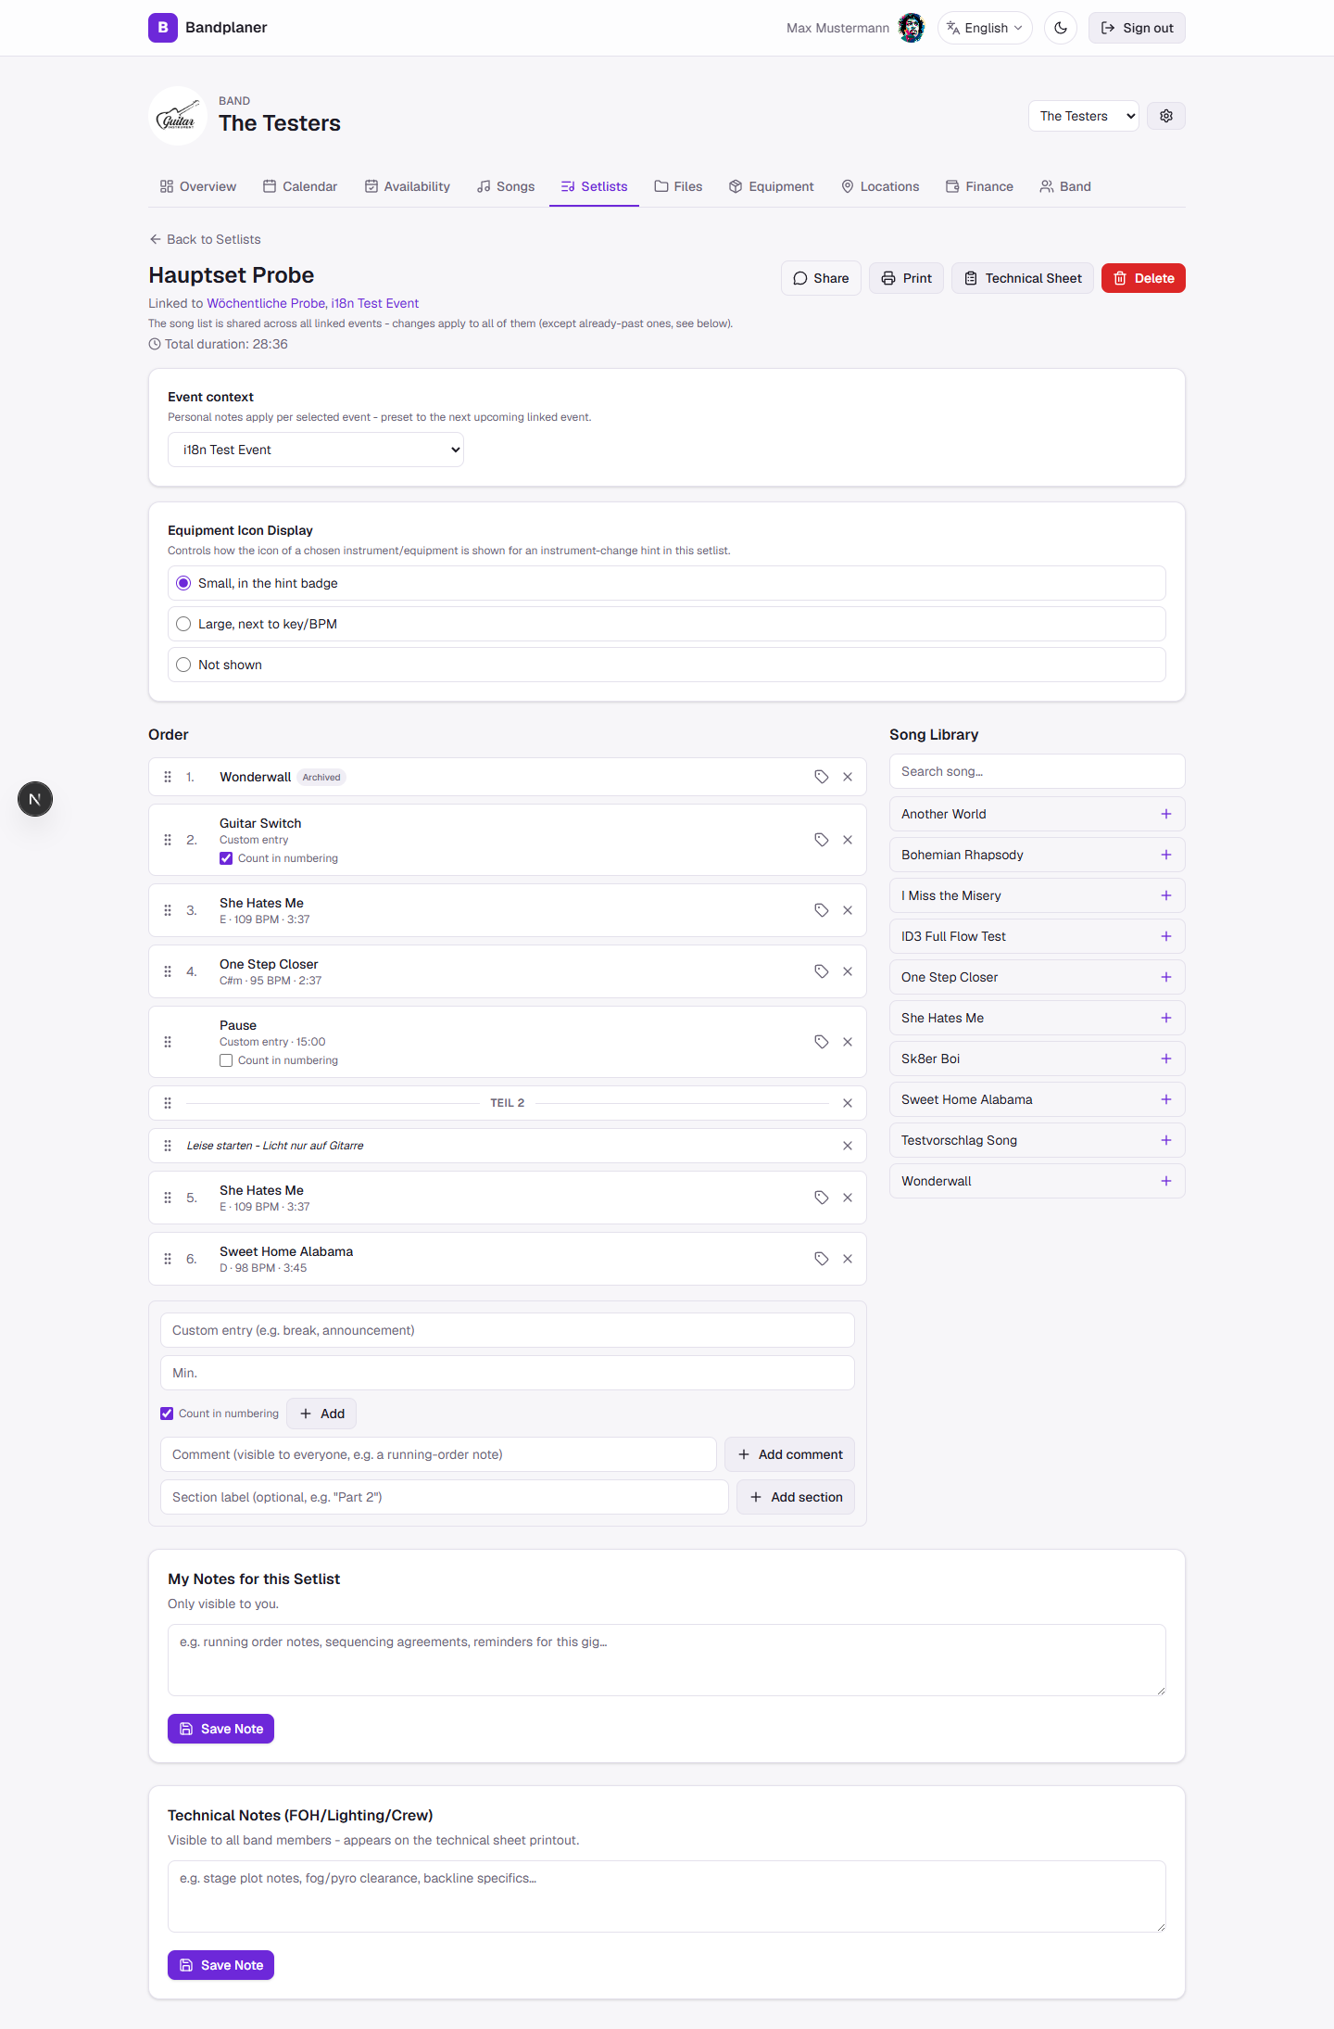
Task: Click tag icon on Wonderwall row
Action: tap(821, 777)
